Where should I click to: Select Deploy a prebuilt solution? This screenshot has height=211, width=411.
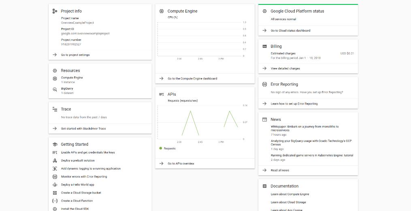[78, 160]
